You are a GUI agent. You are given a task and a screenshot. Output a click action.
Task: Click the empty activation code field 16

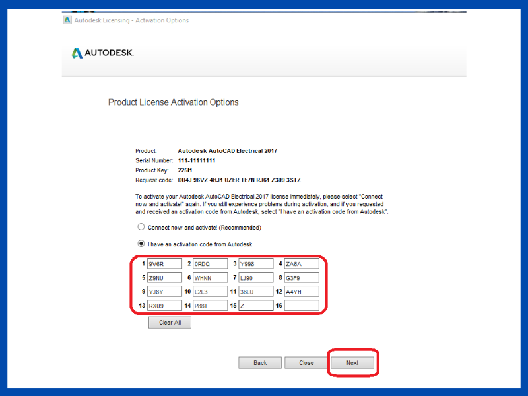(302, 306)
